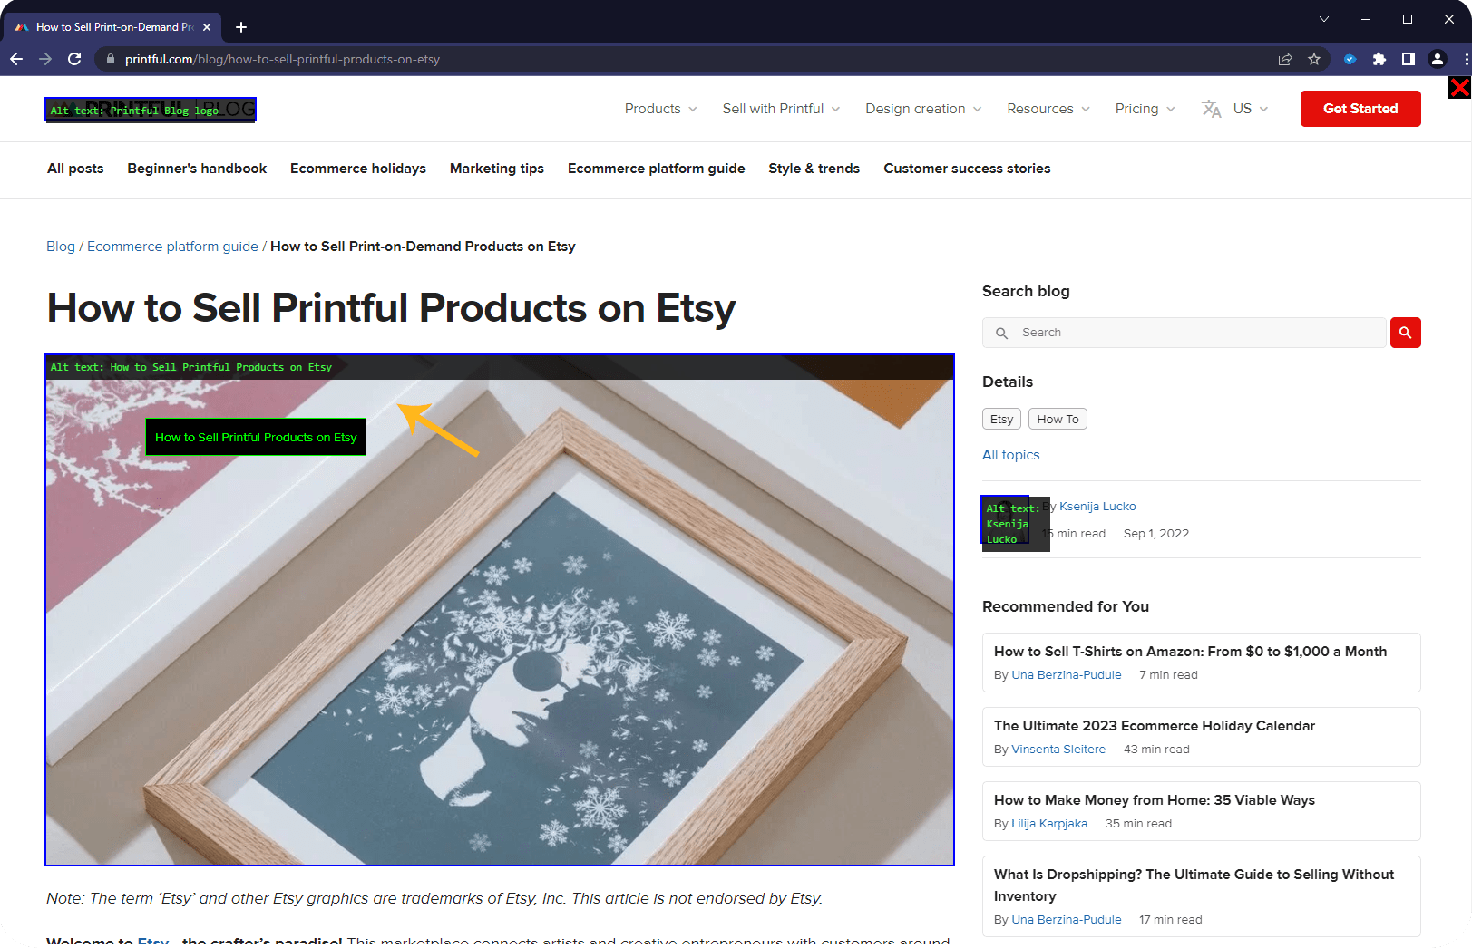Open the article hero image
The width and height of the screenshot is (1472, 948).
[x=500, y=610]
